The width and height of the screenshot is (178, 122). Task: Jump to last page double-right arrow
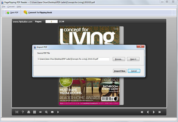coord(160,112)
